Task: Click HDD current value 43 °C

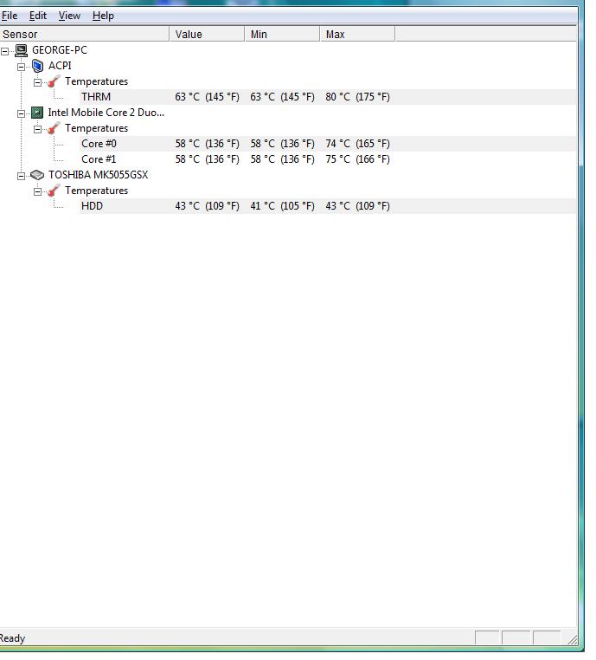Action: point(208,206)
